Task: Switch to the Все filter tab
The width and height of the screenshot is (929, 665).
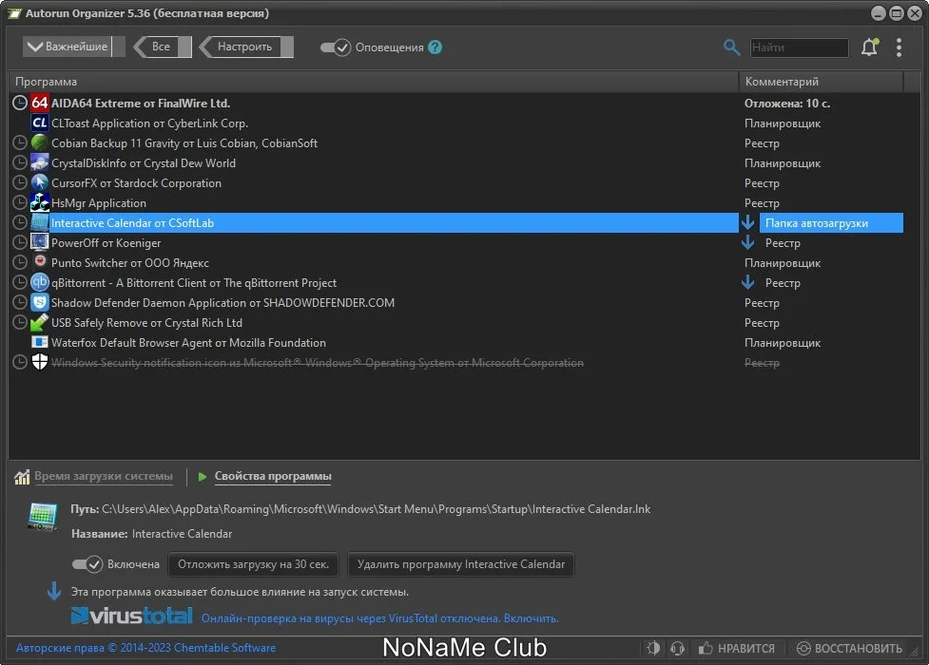Action: click(x=163, y=47)
